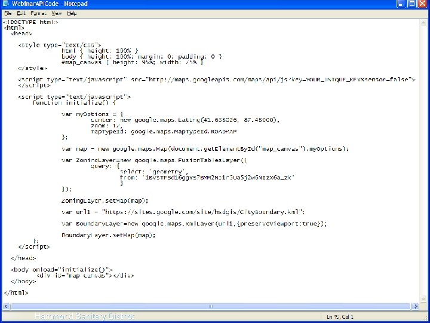The image size is (430, 323).
Task: Click the closing </style> tag line
Action: tap(33, 68)
